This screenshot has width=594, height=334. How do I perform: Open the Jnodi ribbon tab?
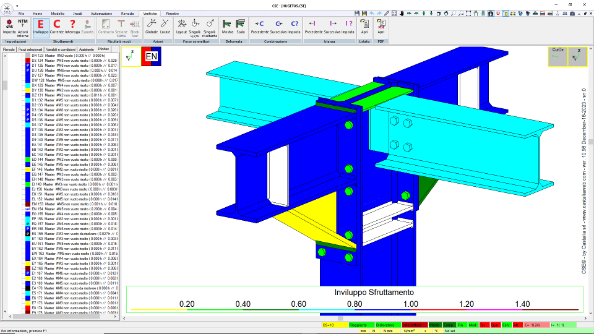[78, 14]
